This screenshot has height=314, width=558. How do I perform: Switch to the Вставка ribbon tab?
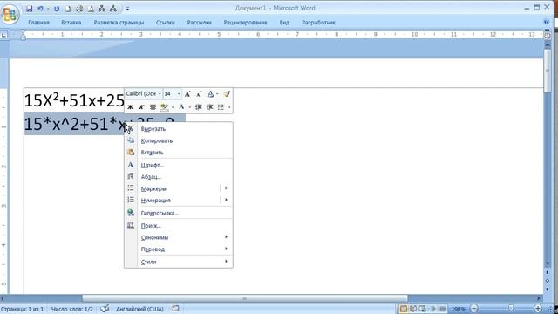[71, 23]
